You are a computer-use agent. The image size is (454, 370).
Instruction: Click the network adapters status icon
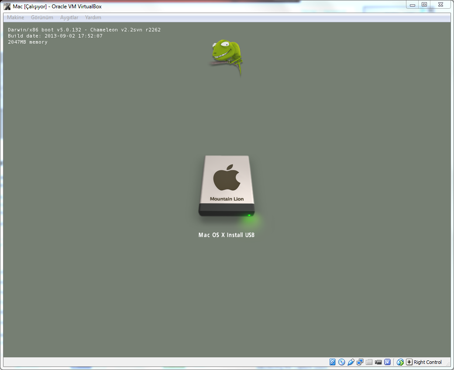tap(360, 362)
